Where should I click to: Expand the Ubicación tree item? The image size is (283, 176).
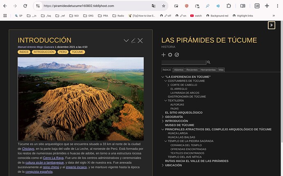click(x=163, y=165)
